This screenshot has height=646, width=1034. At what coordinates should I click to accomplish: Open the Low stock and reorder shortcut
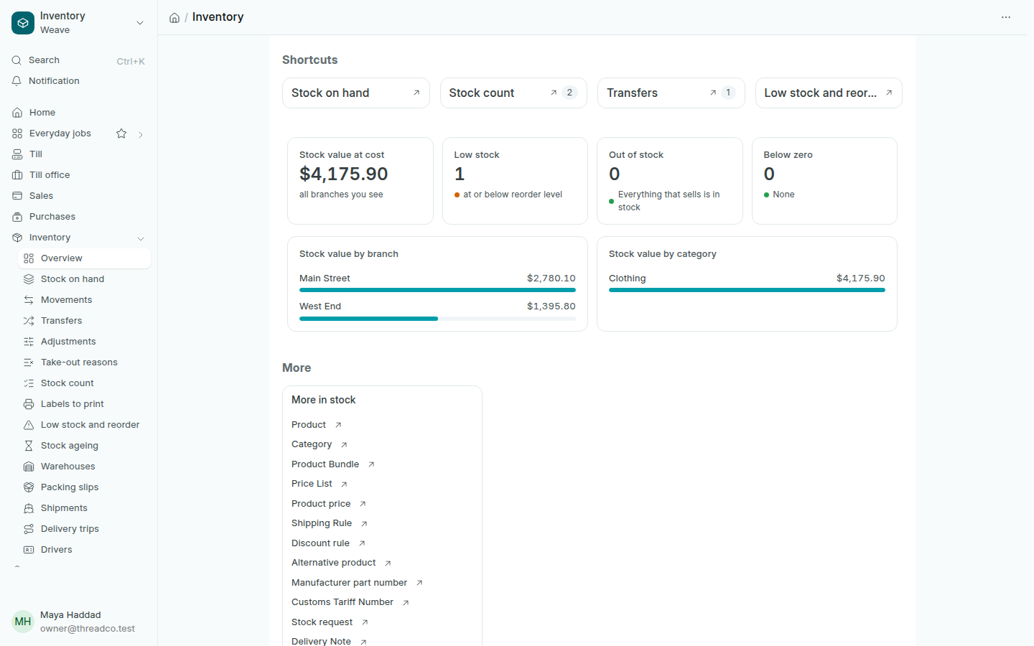(829, 93)
